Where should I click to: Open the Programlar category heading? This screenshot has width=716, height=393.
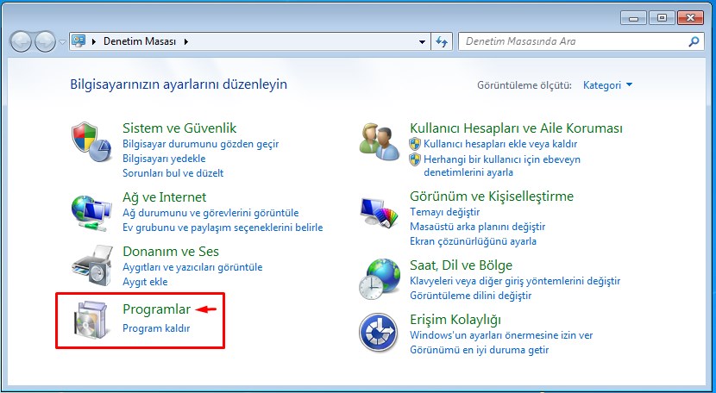click(x=156, y=309)
